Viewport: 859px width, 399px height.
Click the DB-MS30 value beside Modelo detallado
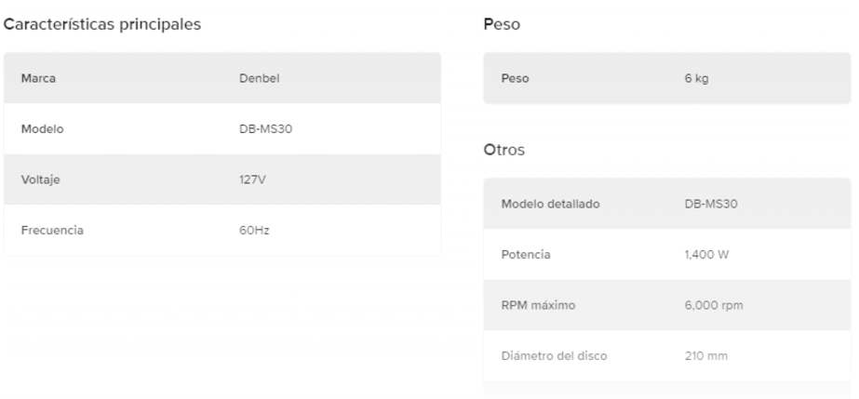[711, 204]
